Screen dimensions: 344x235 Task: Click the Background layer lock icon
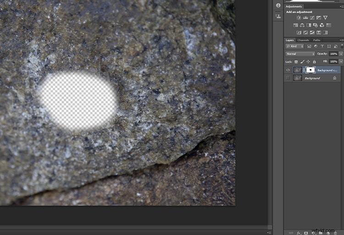334,78
